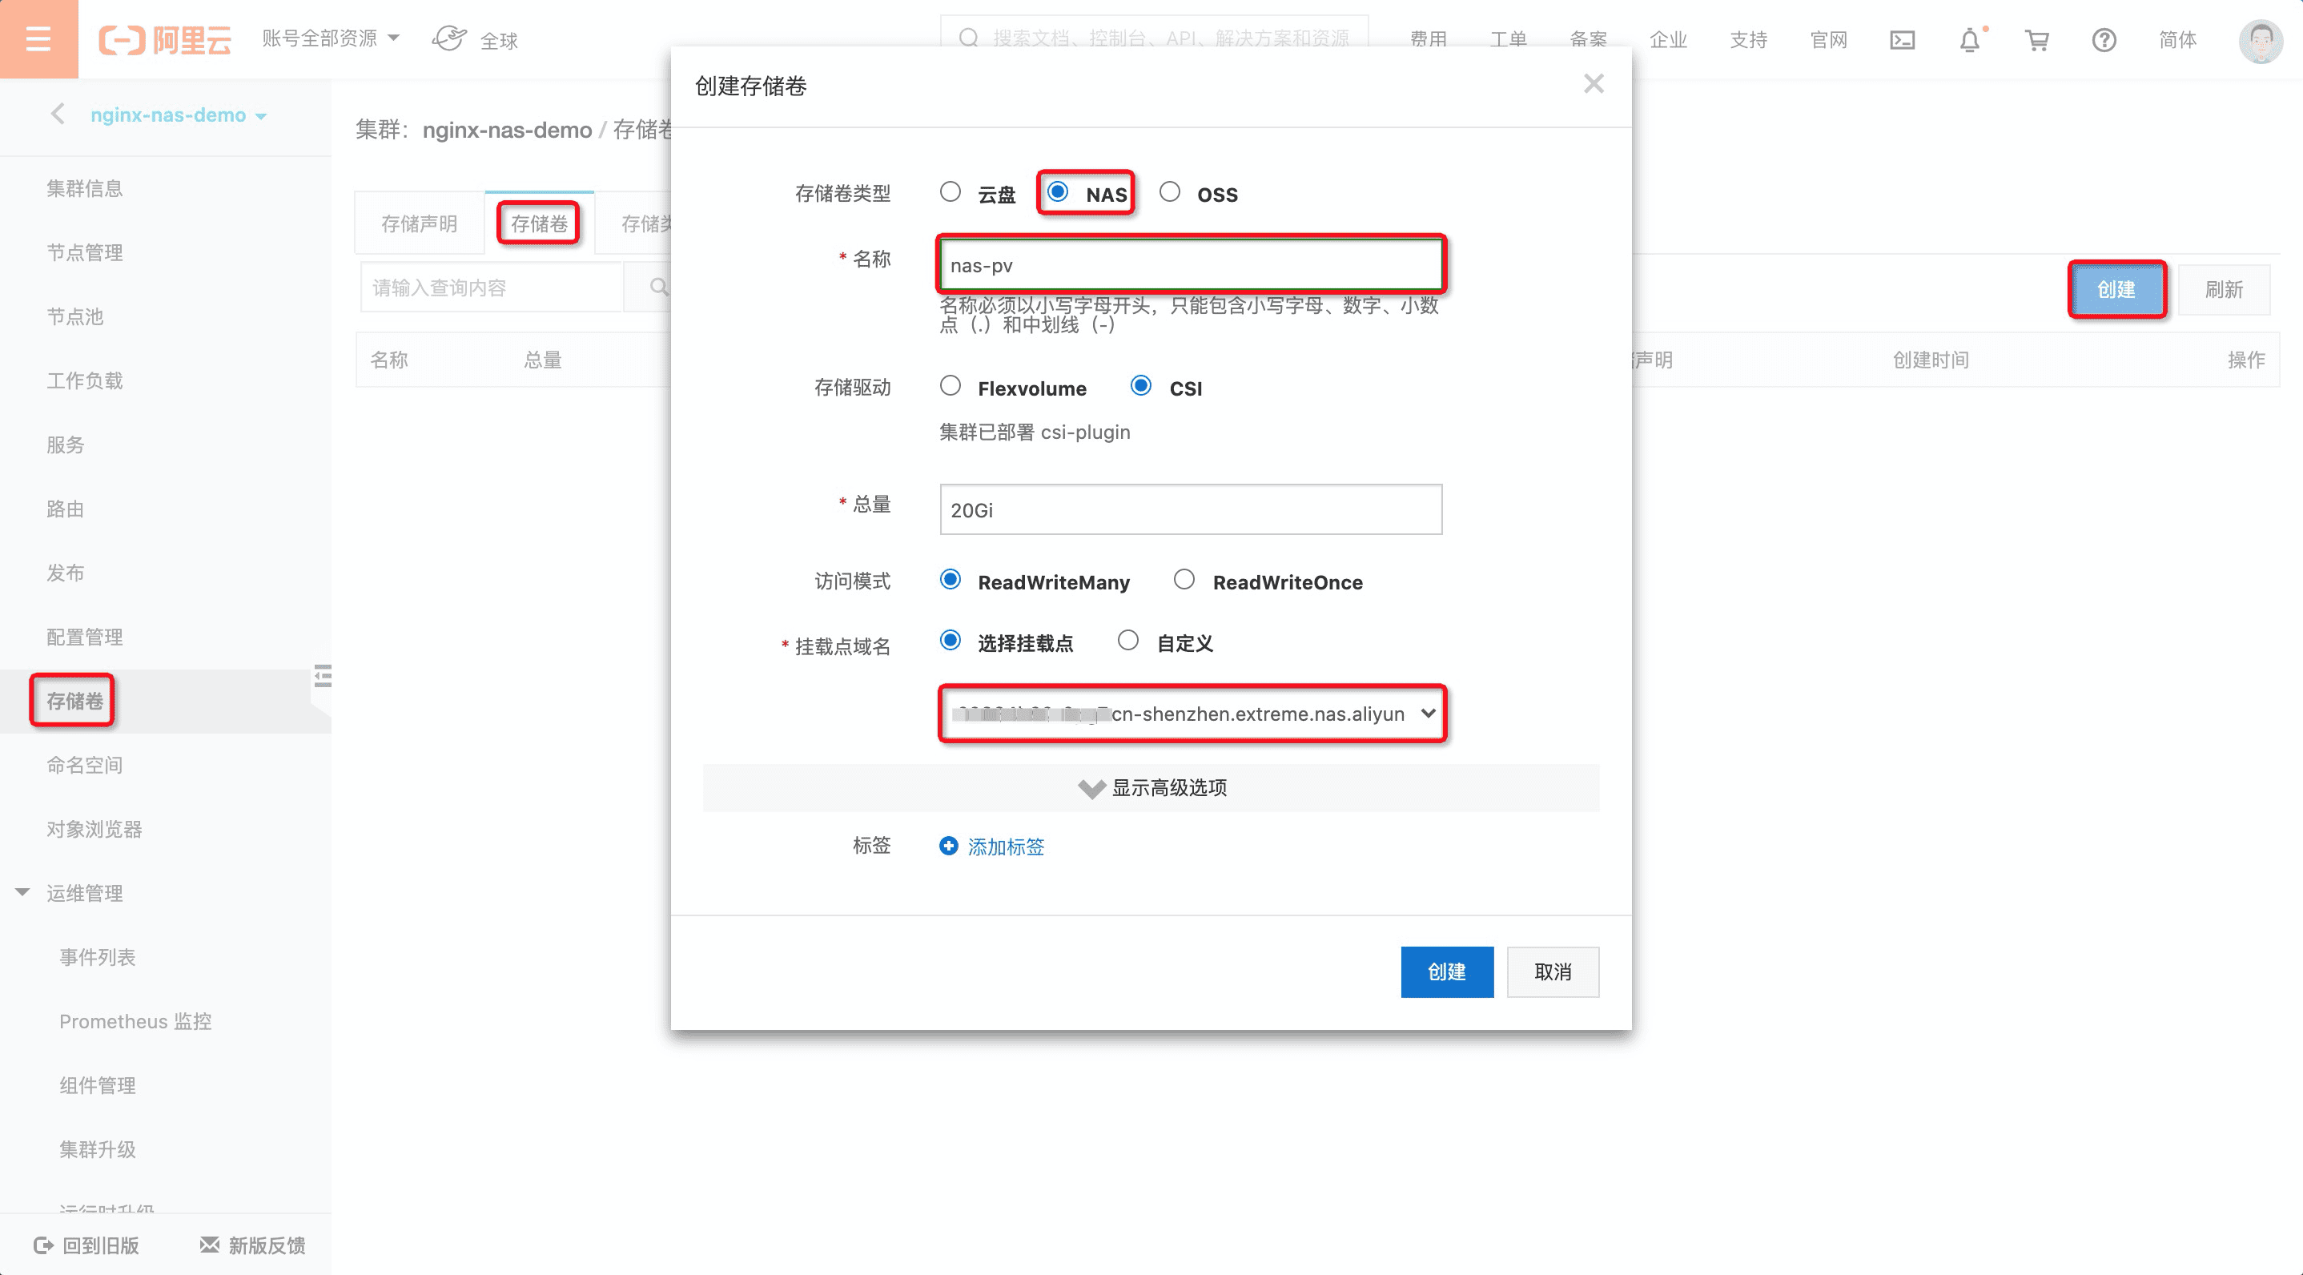Select NAS storage type radio button
The width and height of the screenshot is (2303, 1275).
click(x=1061, y=193)
